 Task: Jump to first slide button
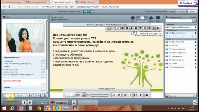[119, 95]
